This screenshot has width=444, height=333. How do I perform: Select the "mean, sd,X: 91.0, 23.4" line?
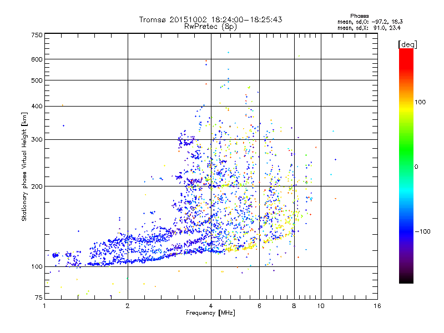[x=369, y=28]
